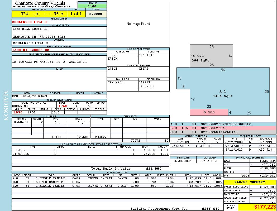Click the yellow PARCEL SUMMARY header
This screenshot has width=277, height=211.
[250, 182]
